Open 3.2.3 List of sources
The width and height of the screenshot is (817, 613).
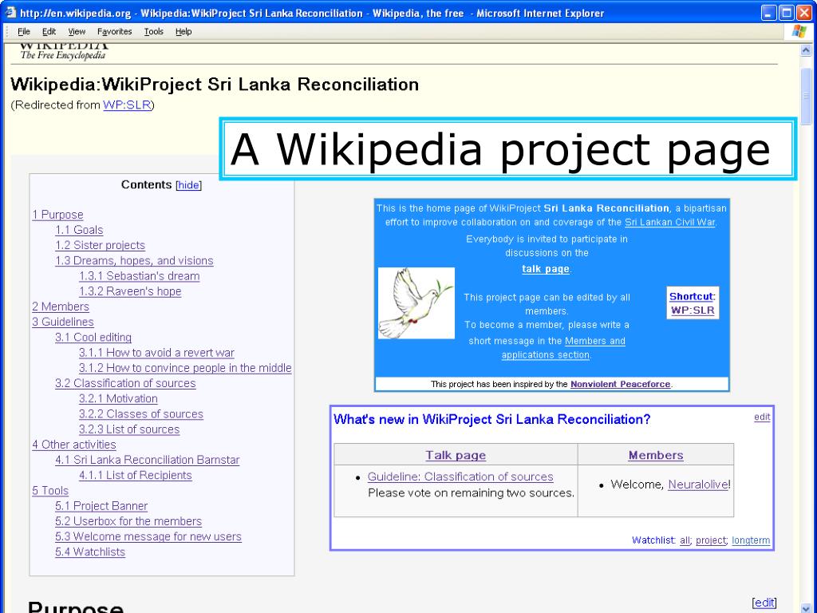pos(129,429)
